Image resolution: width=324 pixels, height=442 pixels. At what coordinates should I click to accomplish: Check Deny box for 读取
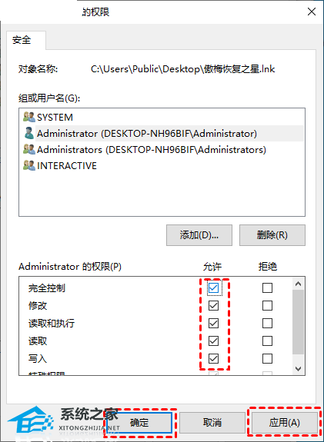pos(267,341)
